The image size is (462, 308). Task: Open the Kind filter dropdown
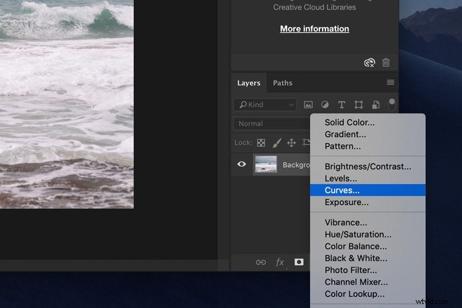[x=265, y=104]
